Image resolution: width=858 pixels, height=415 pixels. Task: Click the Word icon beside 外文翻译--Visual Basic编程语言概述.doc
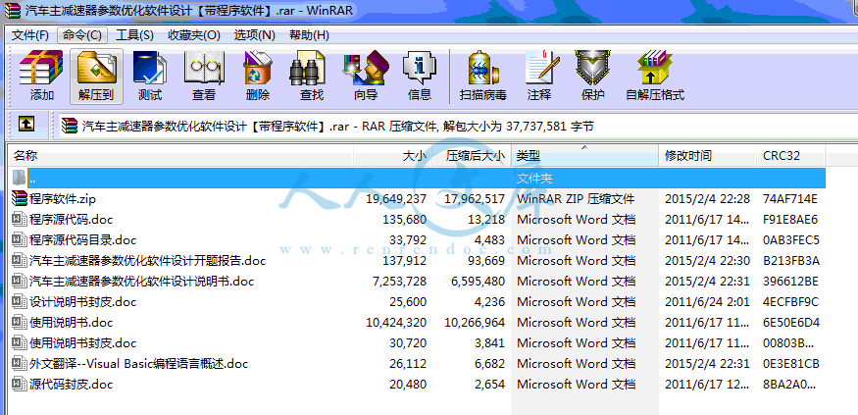[x=20, y=364]
